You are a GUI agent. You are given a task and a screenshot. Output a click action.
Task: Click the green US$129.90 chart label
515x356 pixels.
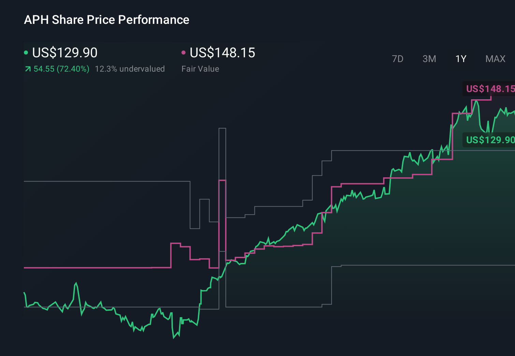pos(490,140)
